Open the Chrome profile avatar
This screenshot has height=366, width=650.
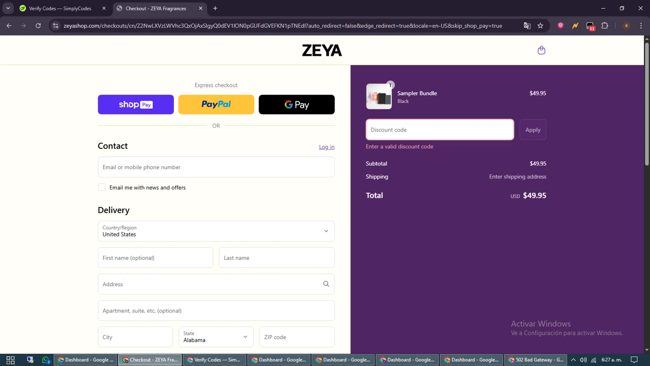[x=626, y=26]
